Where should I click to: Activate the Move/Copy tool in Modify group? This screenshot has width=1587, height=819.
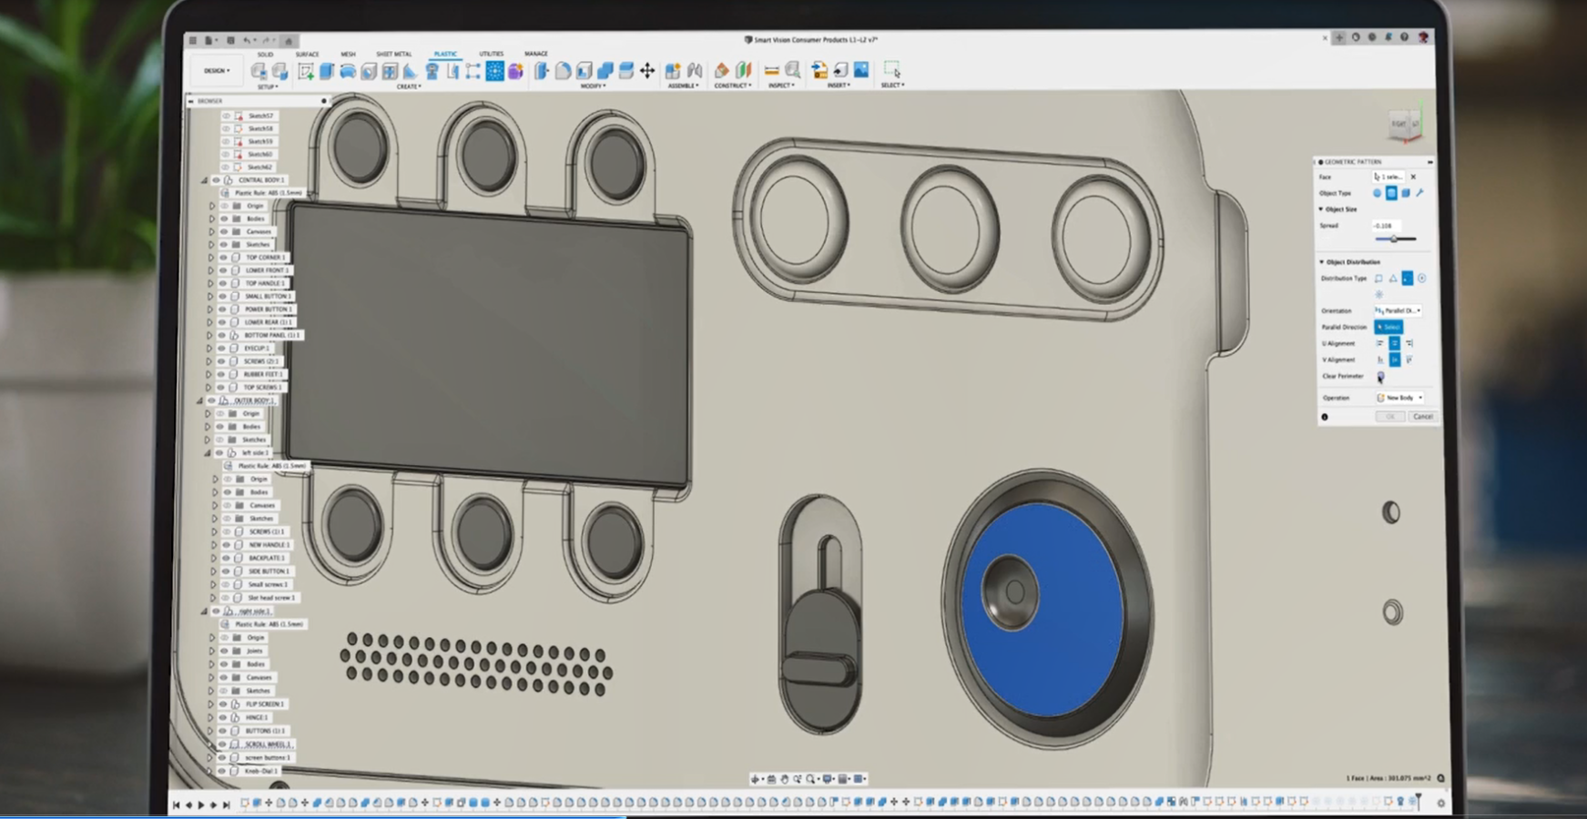point(648,70)
